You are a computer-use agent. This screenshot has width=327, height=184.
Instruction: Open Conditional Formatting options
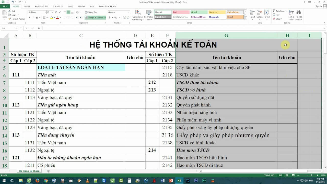tap(137, 15)
